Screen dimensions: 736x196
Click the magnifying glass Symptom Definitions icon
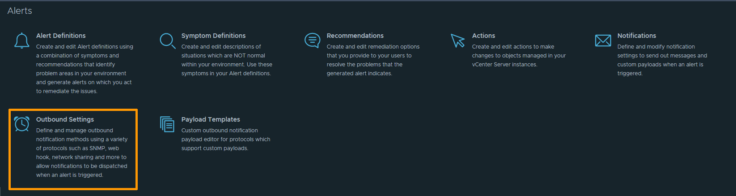[x=167, y=41]
